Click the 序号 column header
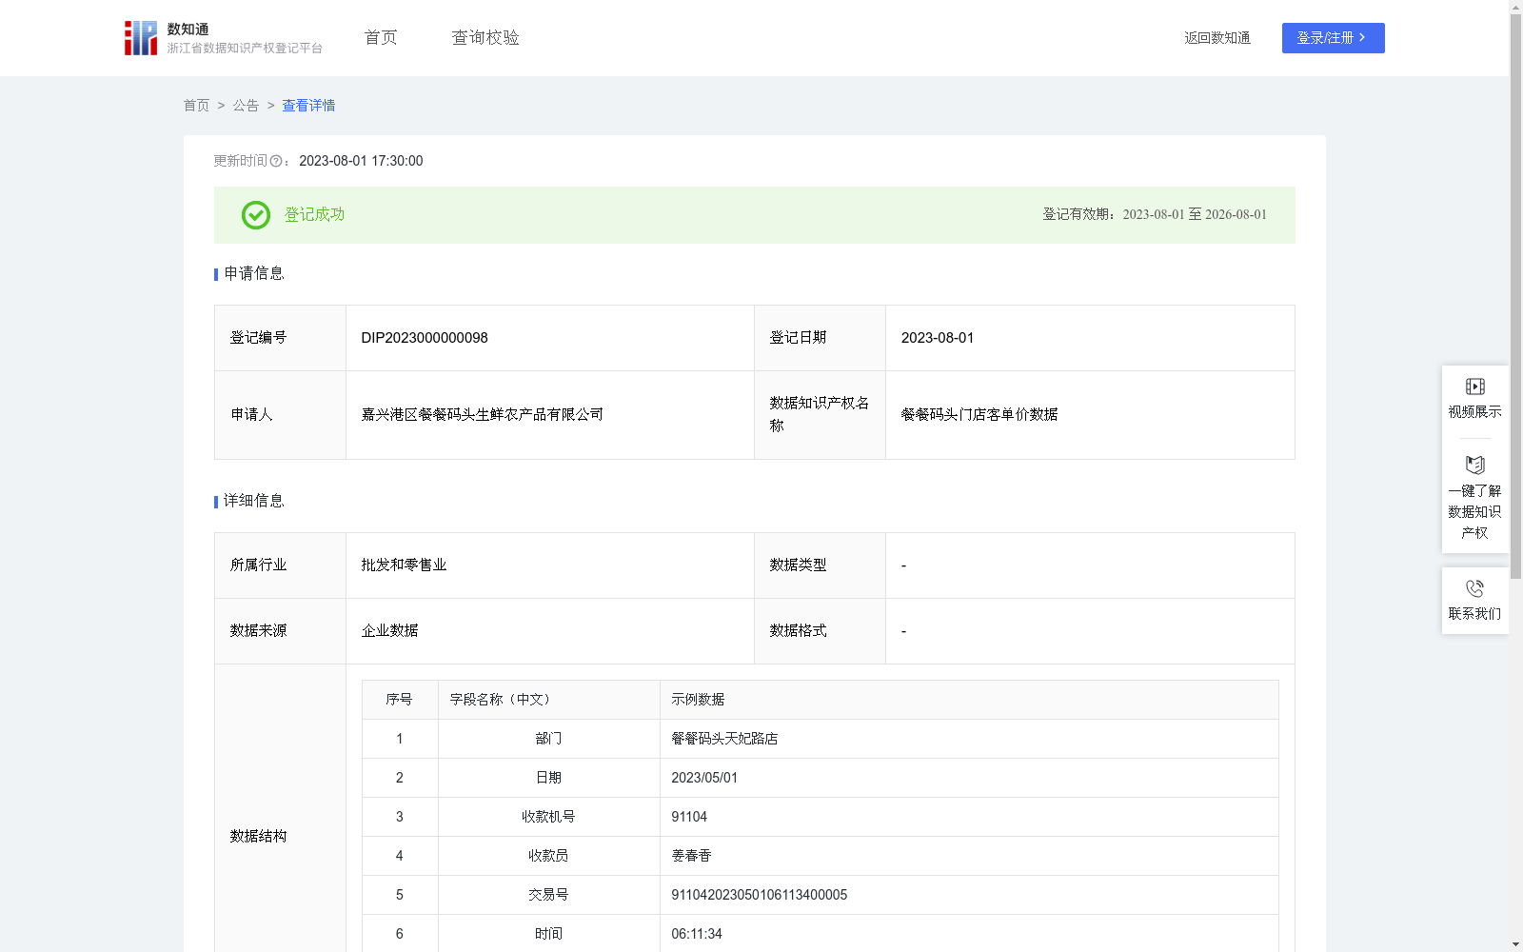Screen dimensions: 1523x952 pyautogui.click(x=400, y=700)
